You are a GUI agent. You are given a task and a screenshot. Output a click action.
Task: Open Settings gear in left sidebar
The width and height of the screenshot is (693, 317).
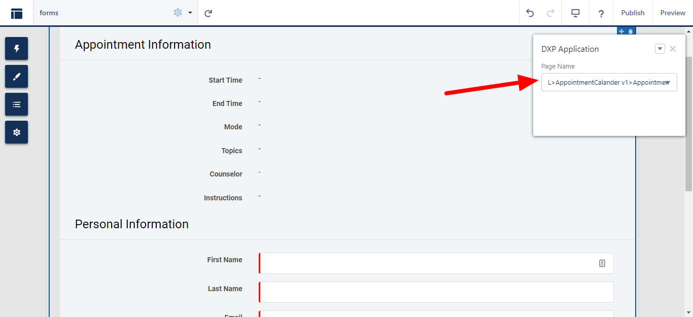(17, 132)
